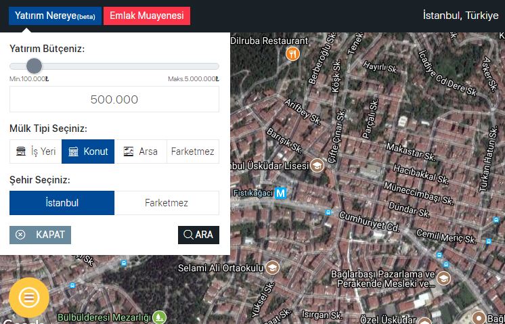Viewport: 505px width, 324px height.
Task: Click the İstanbul, Türkiye location label
Action: coord(461,16)
